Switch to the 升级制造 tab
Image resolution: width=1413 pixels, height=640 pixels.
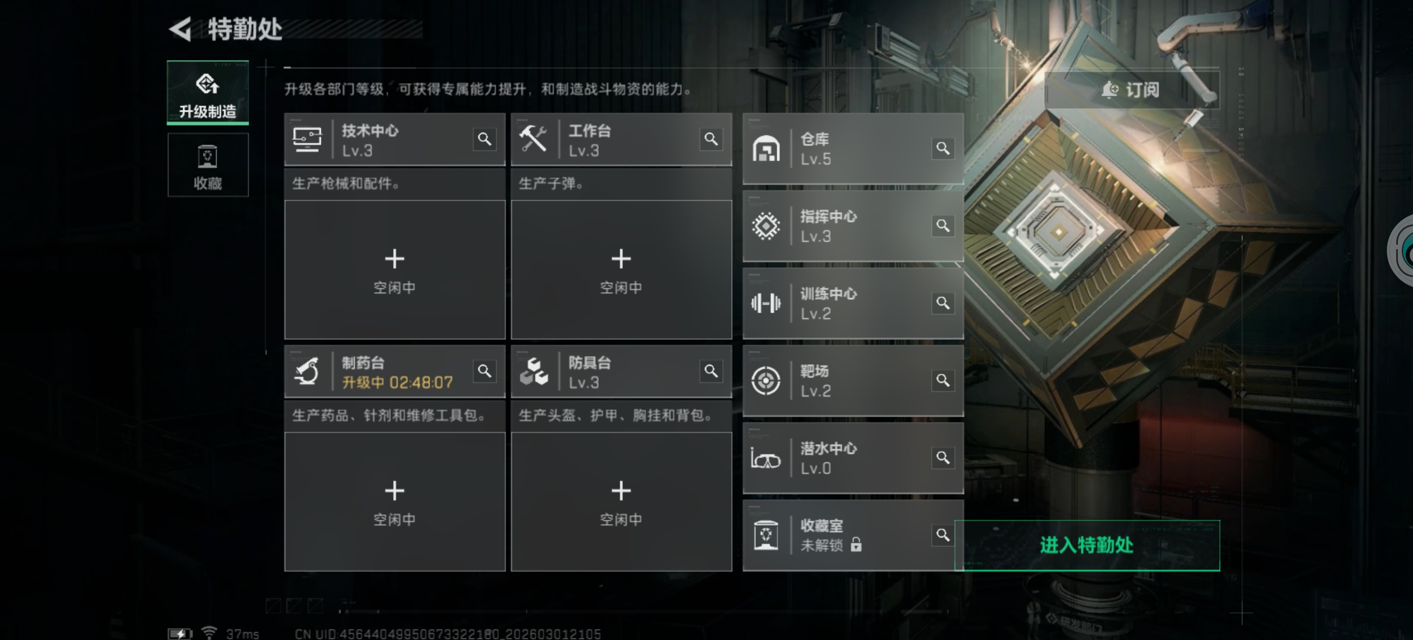(208, 93)
